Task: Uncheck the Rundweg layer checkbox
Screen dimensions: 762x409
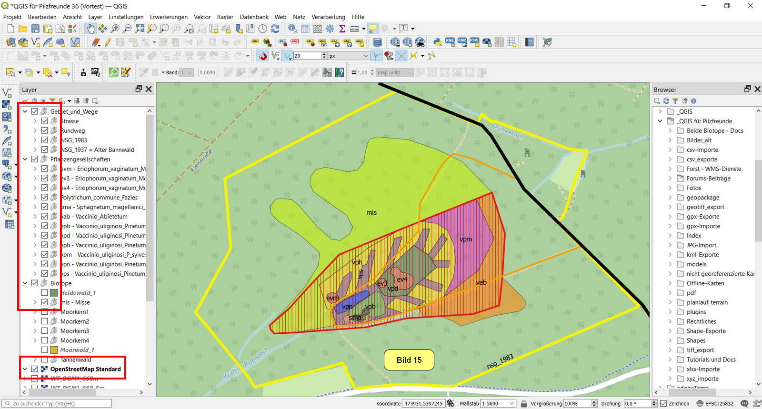Action: tap(44, 130)
